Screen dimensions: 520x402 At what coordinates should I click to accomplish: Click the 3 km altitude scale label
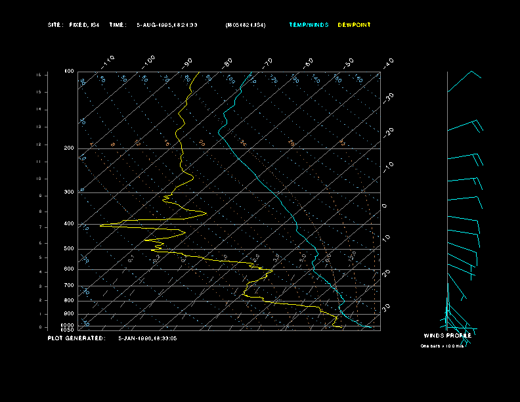tap(41, 286)
